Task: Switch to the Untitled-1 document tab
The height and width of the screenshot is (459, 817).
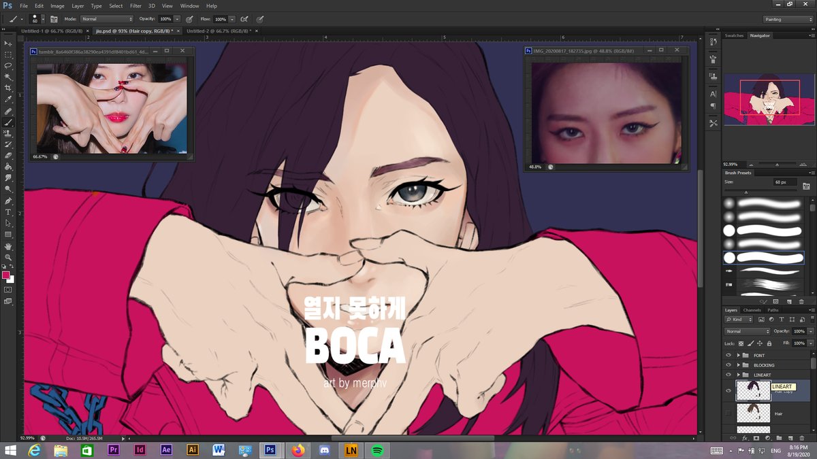Action: point(51,31)
